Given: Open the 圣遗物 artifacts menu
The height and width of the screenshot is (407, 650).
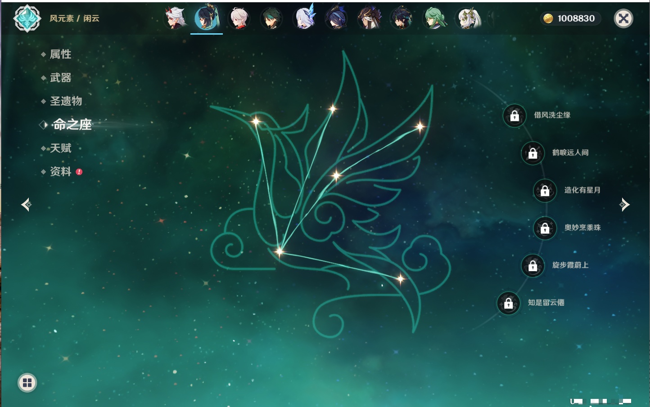Looking at the screenshot, I should point(66,101).
